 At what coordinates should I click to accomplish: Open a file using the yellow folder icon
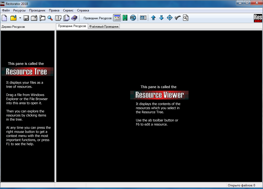tap(14, 18)
